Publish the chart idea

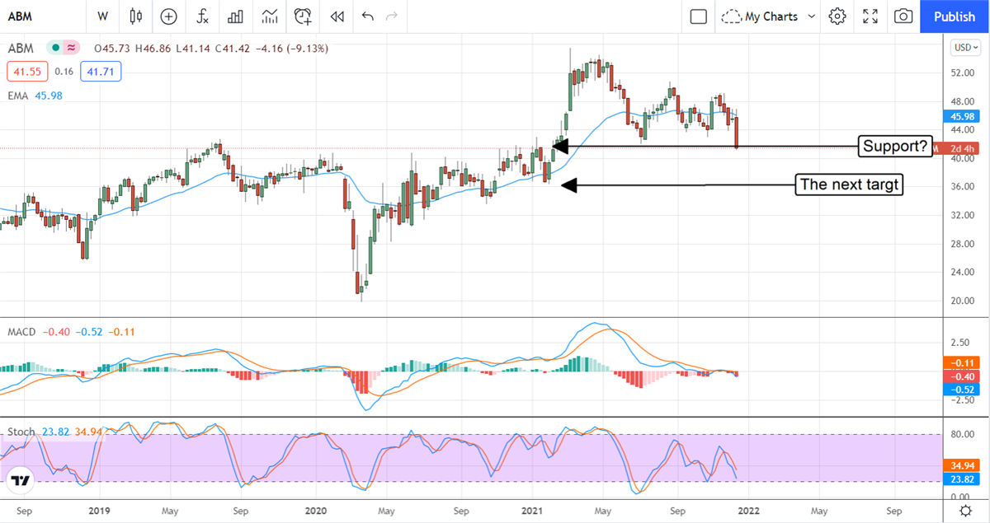point(954,16)
